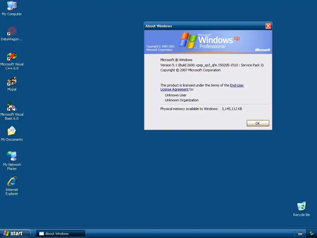This screenshot has height=238, width=317.
Task: Click the Windows XP Professional logo banner
Action: [x=208, y=42]
